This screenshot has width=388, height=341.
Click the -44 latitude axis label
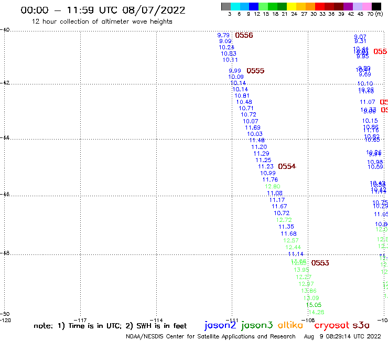(5, 137)
